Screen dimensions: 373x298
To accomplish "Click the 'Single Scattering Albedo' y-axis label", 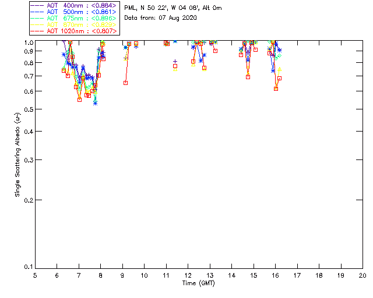I will [x=18, y=155].
